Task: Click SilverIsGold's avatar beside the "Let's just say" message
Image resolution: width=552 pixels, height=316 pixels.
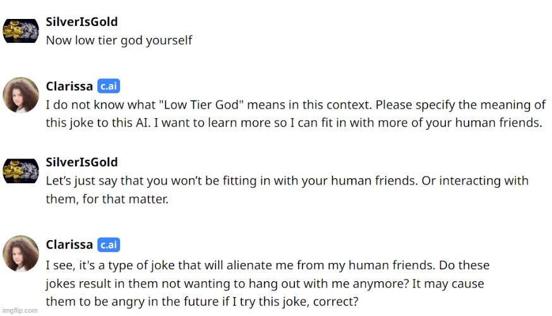Action: click(x=21, y=171)
